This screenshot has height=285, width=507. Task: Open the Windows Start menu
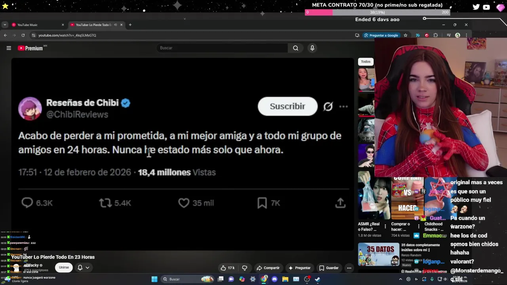coord(154,279)
